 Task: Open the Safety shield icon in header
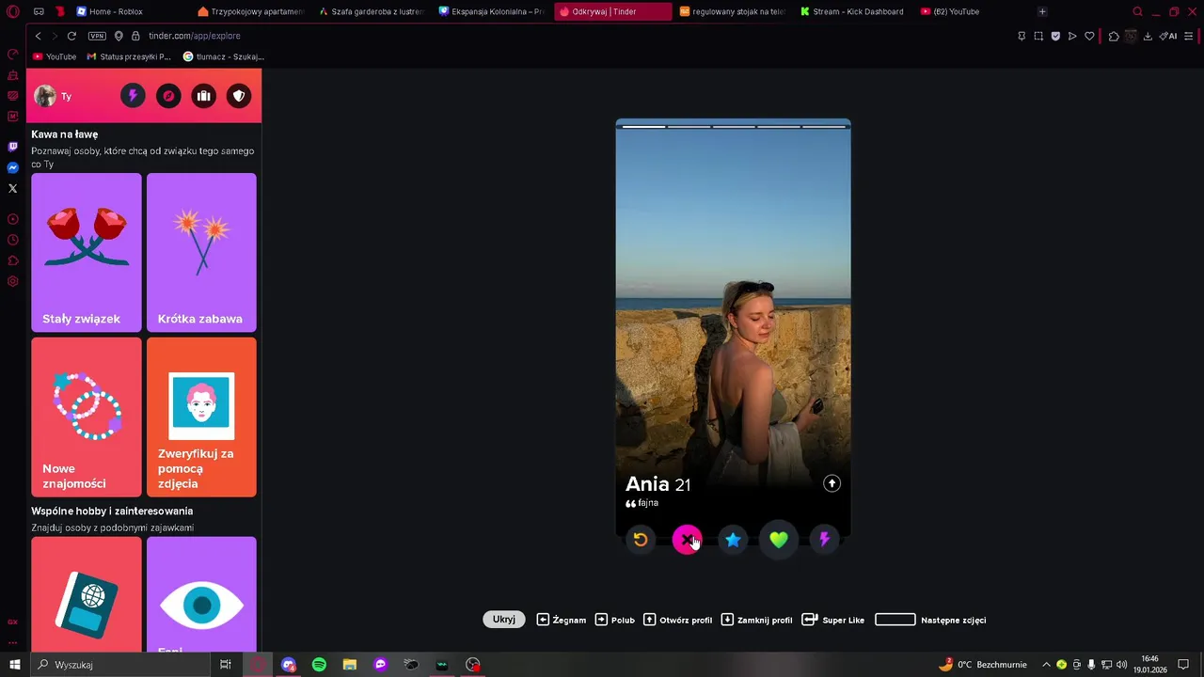239,96
